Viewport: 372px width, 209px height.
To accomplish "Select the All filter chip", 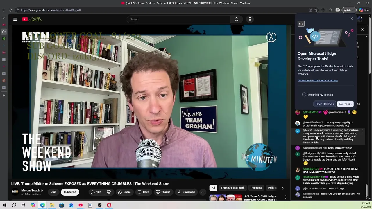I will (x=213, y=188).
